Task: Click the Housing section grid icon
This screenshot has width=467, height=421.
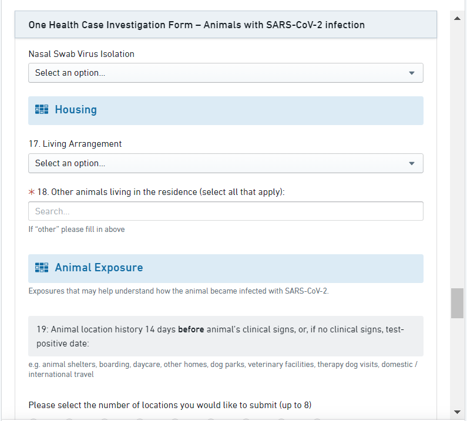Action: pyautogui.click(x=42, y=110)
